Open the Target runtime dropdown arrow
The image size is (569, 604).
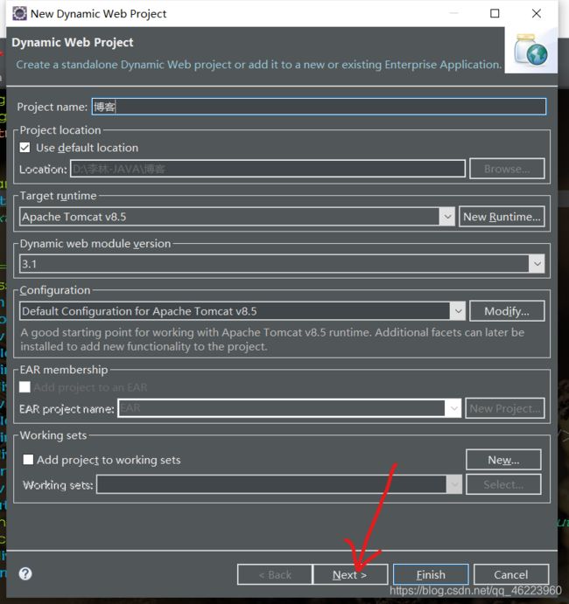click(x=447, y=217)
